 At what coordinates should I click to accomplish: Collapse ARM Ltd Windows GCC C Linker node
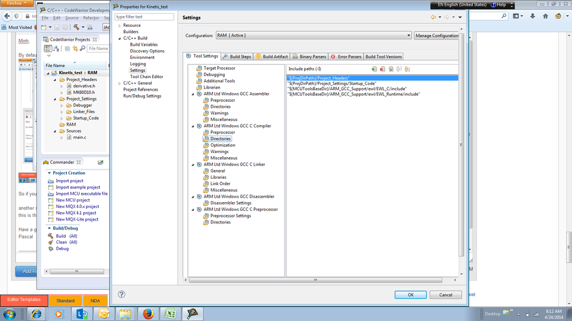tap(193, 164)
